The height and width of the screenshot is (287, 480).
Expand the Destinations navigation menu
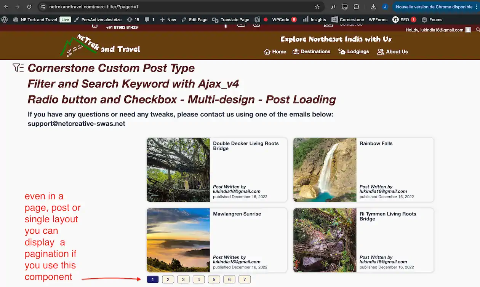point(311,52)
